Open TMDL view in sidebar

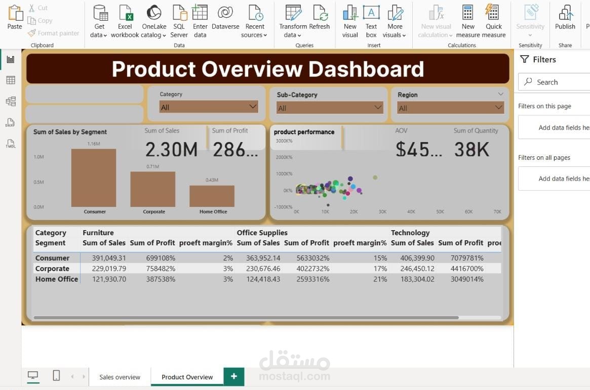tap(11, 144)
